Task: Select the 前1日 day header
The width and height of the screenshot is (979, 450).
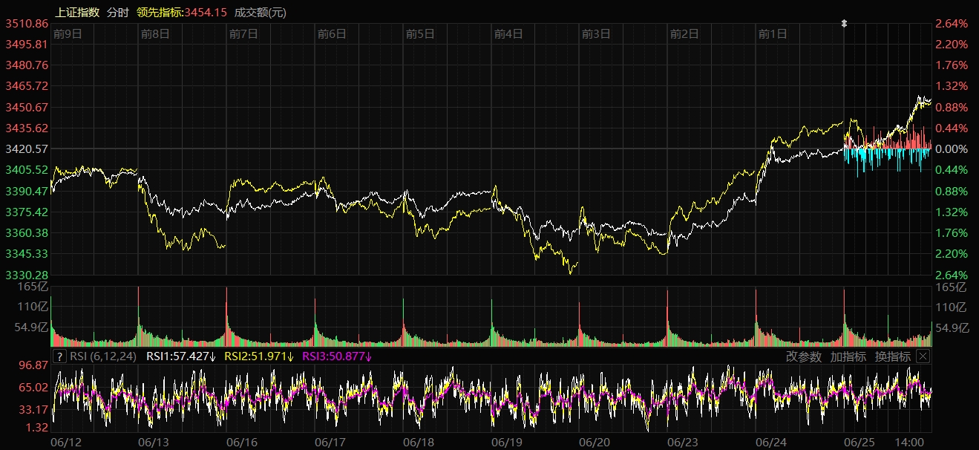Action: point(773,33)
